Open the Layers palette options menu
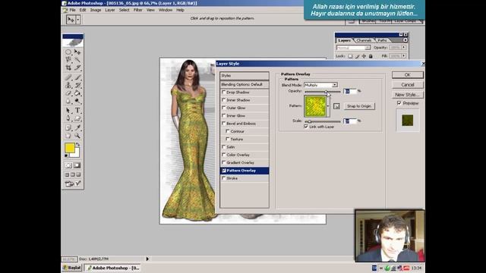The image size is (486, 273). (405, 40)
